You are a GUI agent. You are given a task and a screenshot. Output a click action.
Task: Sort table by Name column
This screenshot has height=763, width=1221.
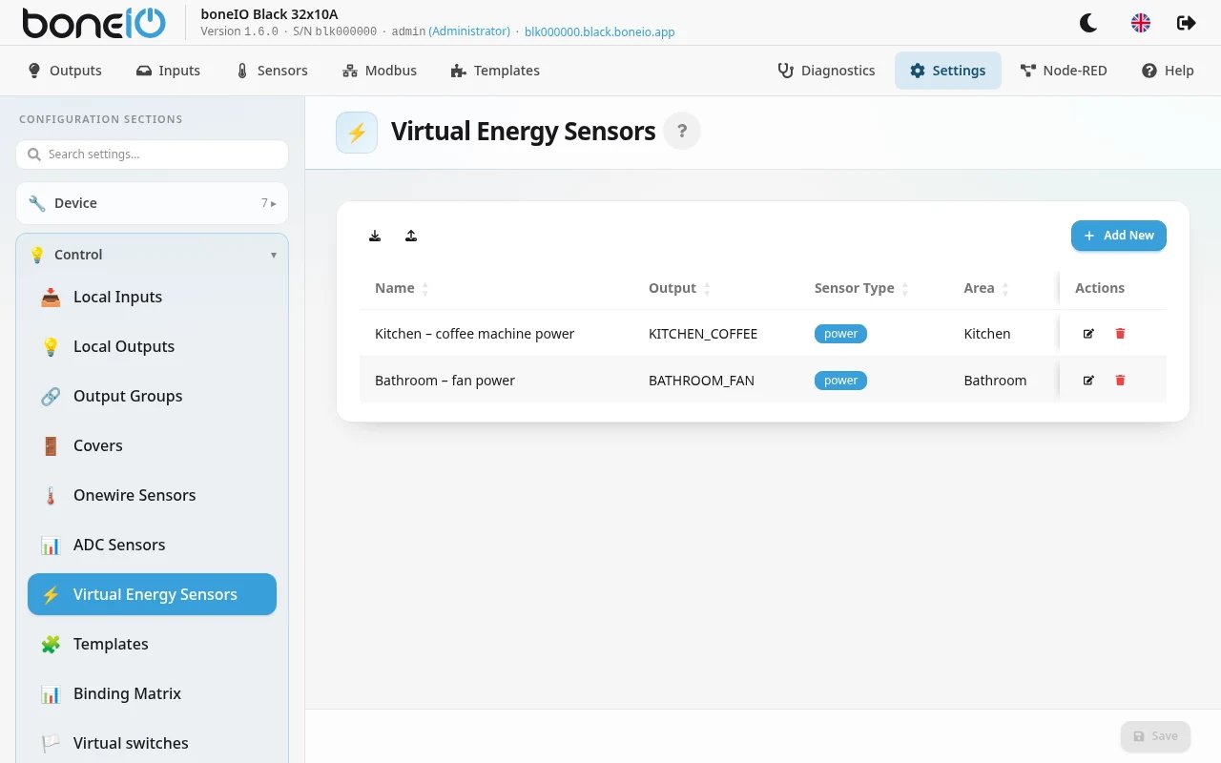(402, 288)
